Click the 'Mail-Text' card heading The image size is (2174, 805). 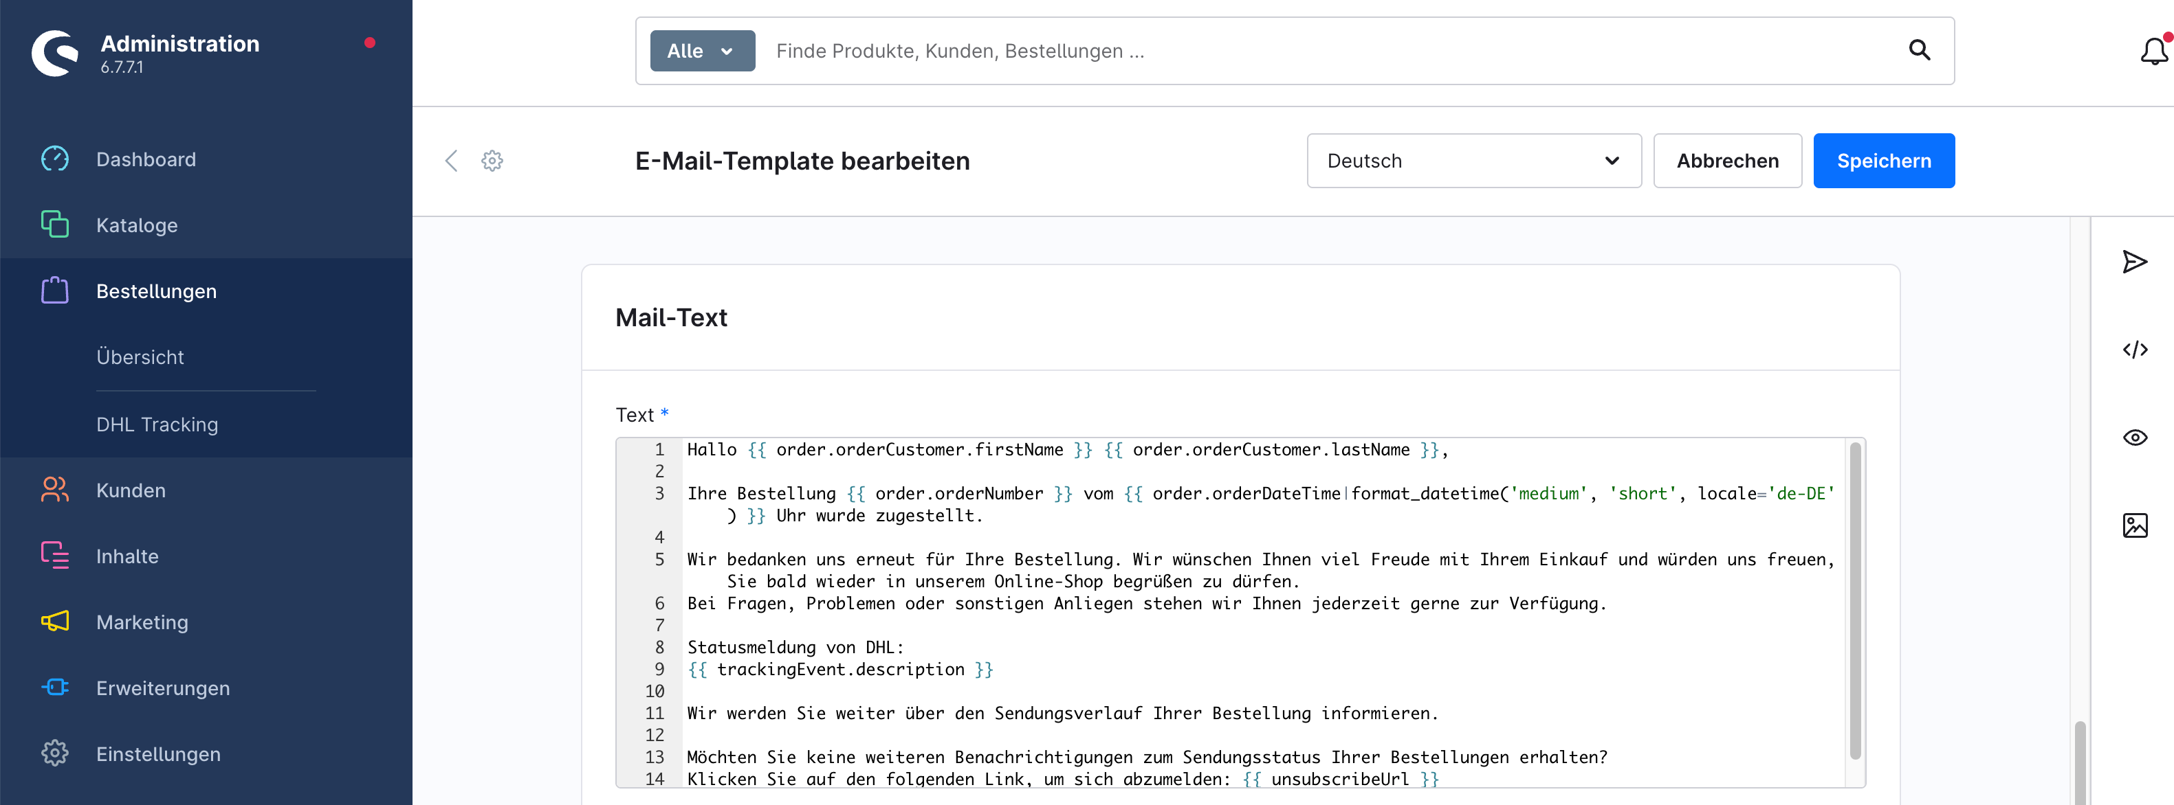[671, 318]
